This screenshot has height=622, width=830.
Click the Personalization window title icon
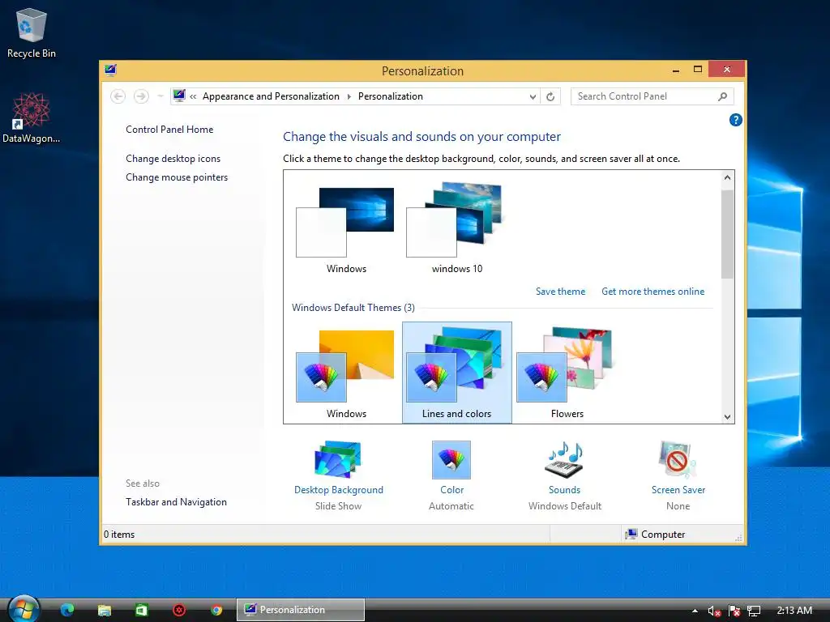(x=110, y=70)
